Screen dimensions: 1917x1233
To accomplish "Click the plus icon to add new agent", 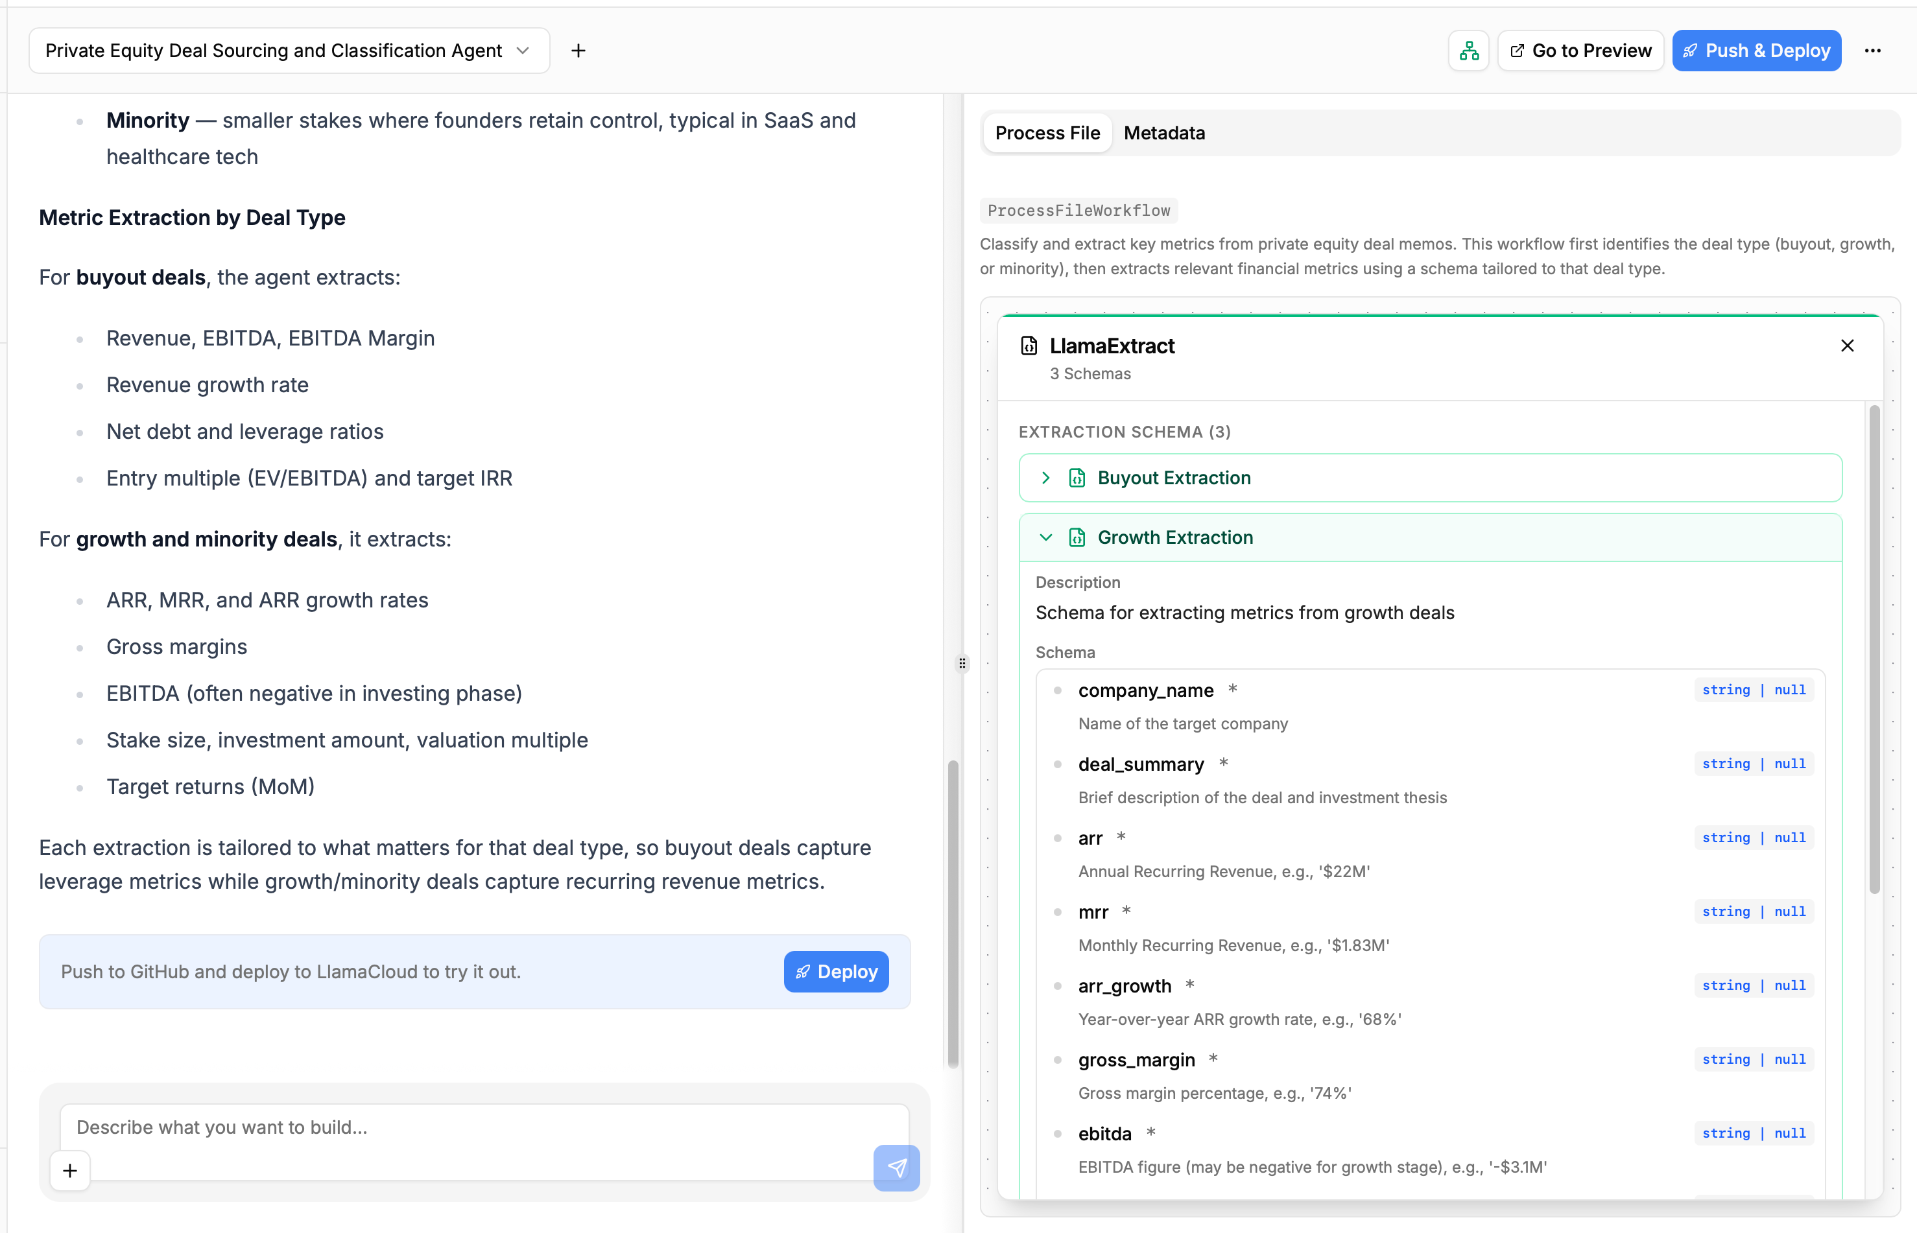I will 578,51.
